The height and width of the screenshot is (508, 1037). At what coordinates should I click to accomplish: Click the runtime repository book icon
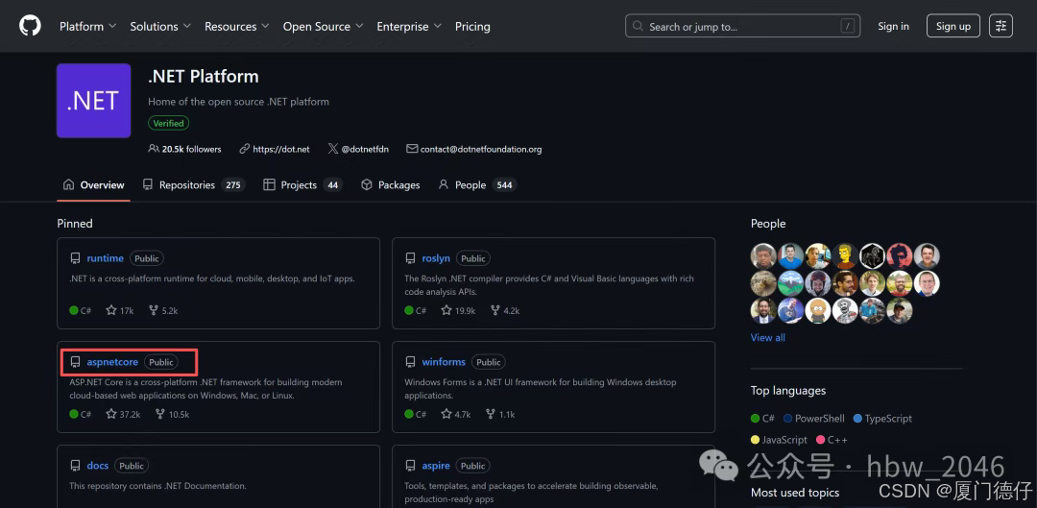click(x=76, y=258)
